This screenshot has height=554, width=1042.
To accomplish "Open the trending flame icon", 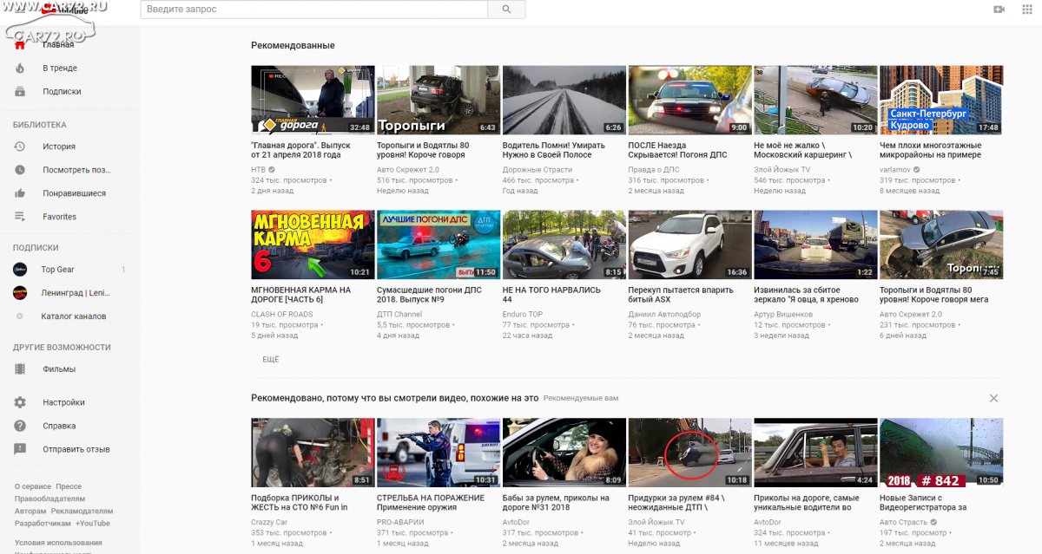I will (20, 68).
